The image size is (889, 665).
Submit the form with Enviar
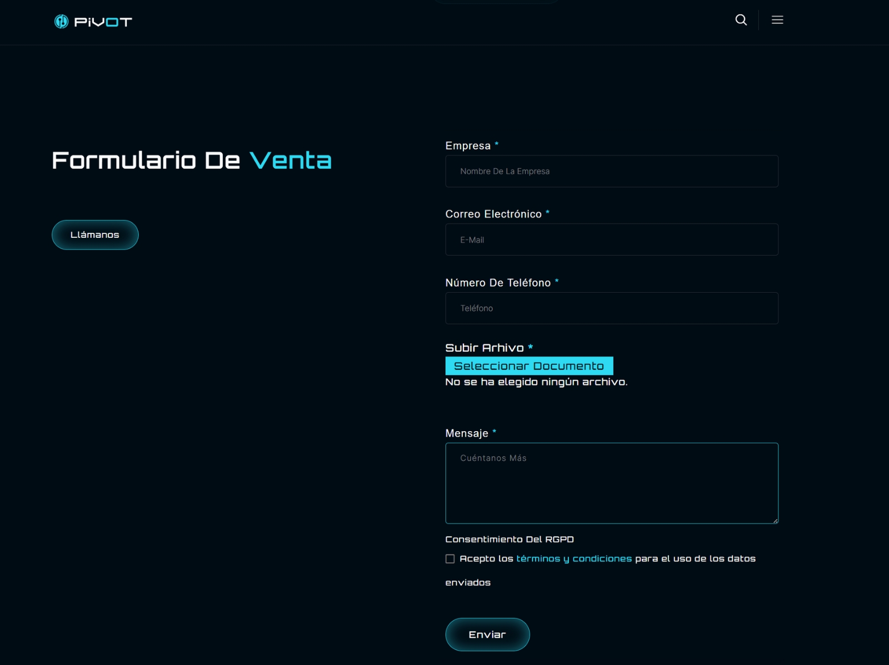pos(487,634)
